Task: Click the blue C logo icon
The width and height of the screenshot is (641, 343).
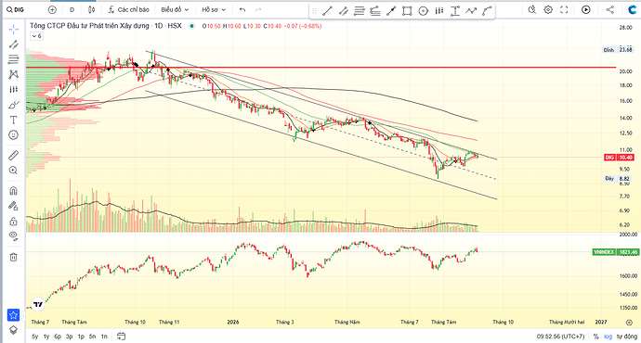Action: click(x=633, y=9)
